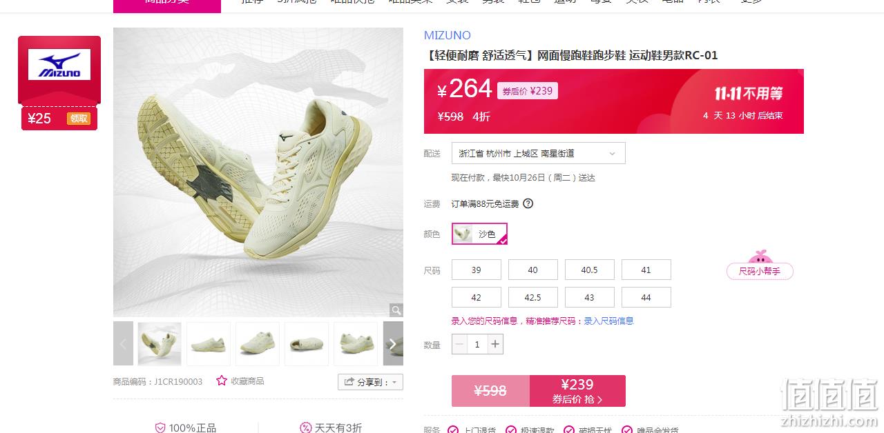Choose size 44

[x=646, y=297]
